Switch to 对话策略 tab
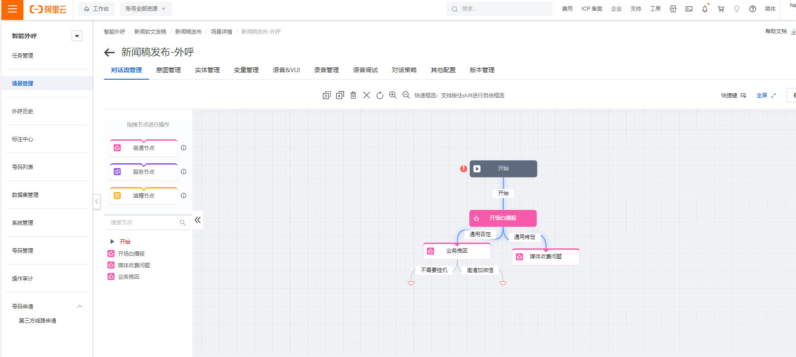 pos(405,70)
